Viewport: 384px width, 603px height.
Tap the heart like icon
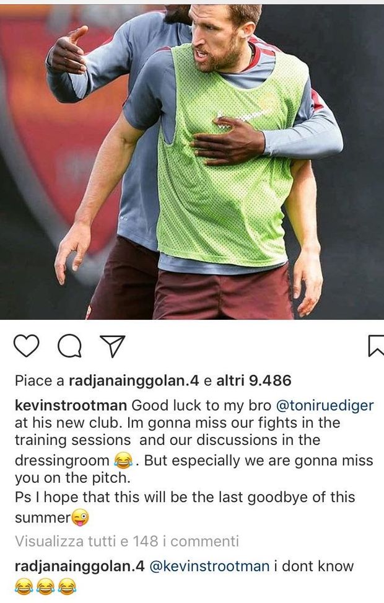pos(26,345)
